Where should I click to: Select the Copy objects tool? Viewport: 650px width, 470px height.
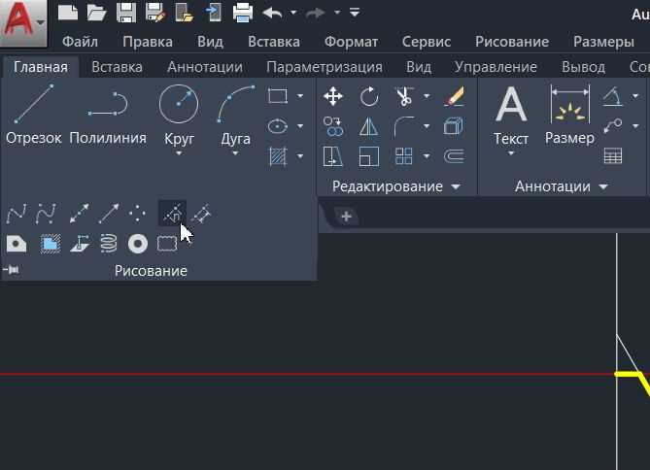(333, 126)
